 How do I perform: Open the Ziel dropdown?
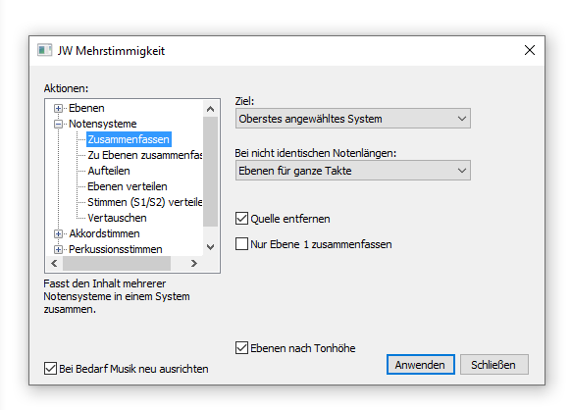[x=353, y=119]
